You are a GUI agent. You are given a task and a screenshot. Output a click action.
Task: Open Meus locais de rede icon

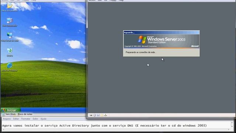point(10,37)
